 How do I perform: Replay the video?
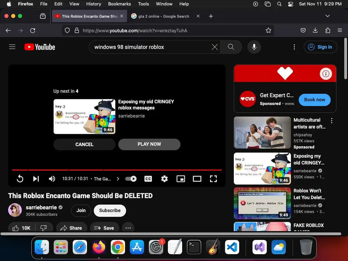(20, 179)
